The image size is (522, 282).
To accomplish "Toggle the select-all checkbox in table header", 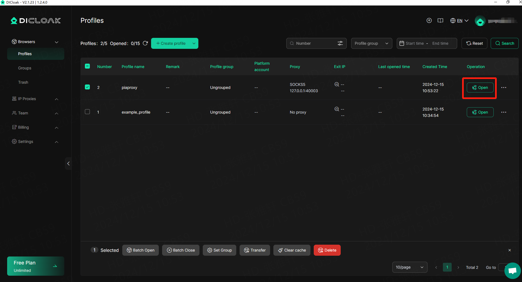I will (x=87, y=66).
